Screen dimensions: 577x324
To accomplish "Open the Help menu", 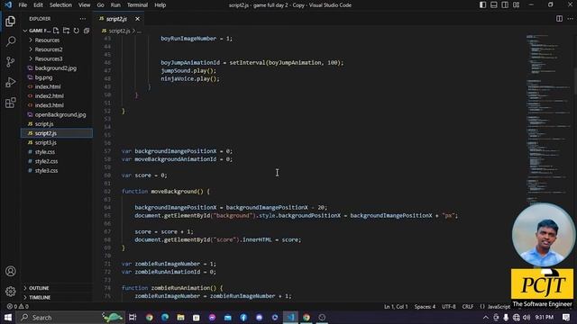I will [x=160, y=5].
